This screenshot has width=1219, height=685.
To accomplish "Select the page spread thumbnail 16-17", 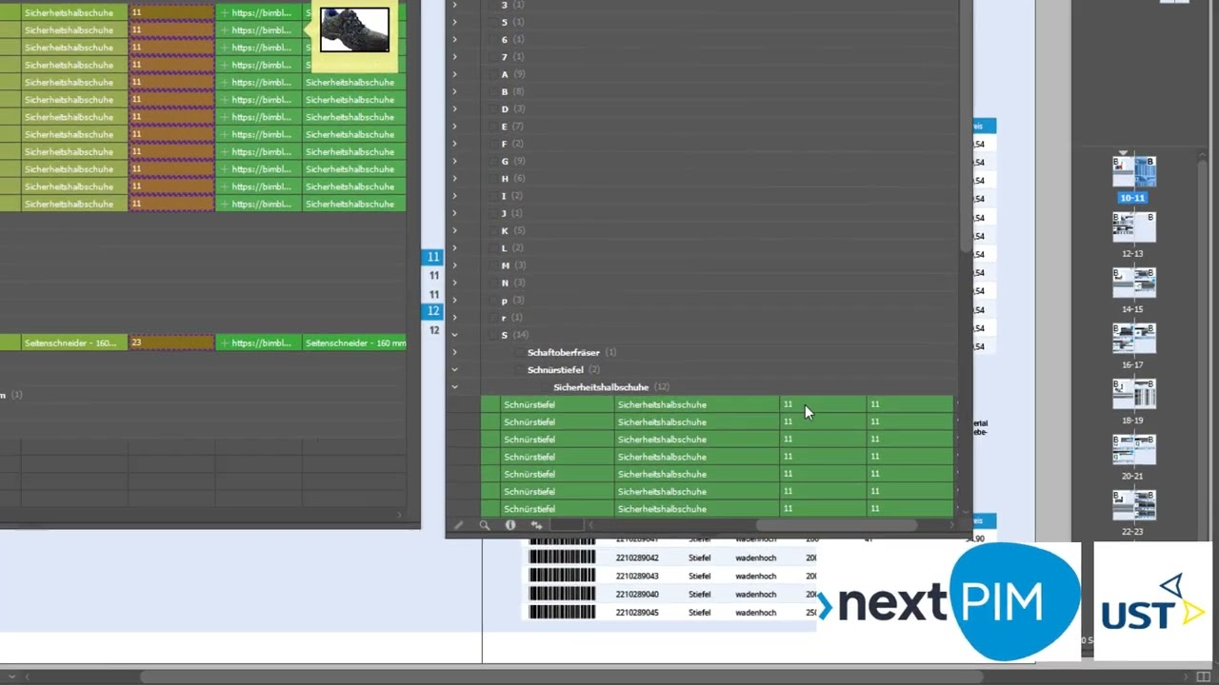I will point(1133,340).
